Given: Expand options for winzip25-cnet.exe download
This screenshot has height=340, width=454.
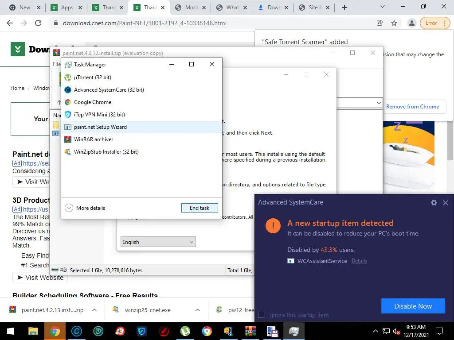Looking at the screenshot, I should pos(198,310).
